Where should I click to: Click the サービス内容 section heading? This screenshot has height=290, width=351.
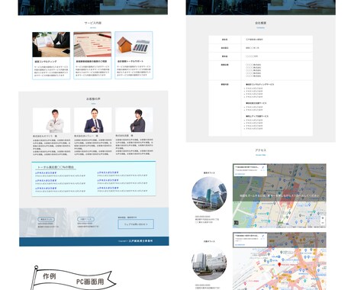pyautogui.click(x=93, y=23)
